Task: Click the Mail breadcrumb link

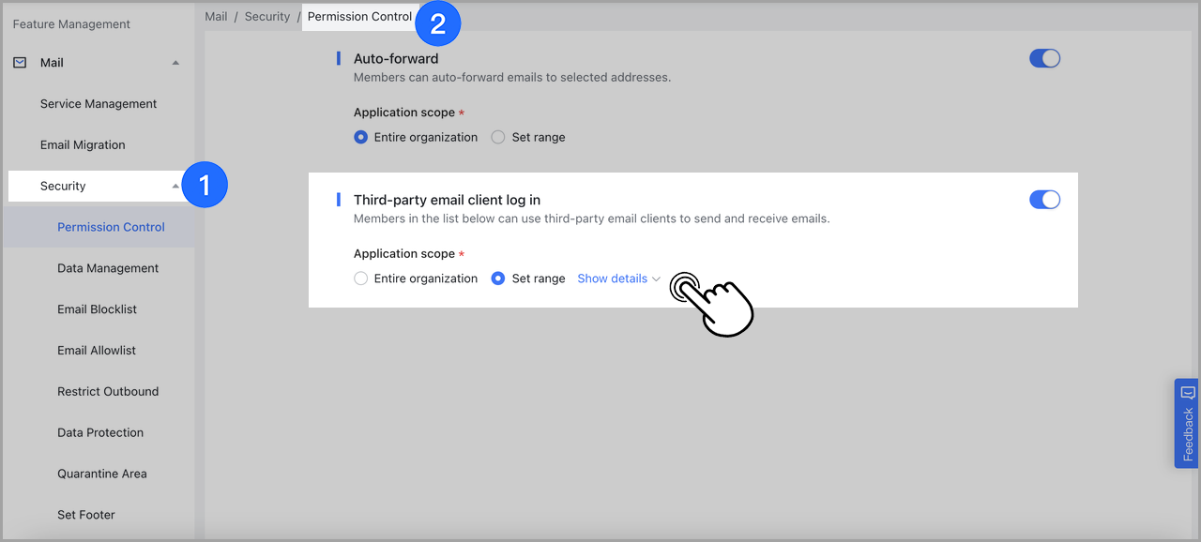Action: click(216, 17)
